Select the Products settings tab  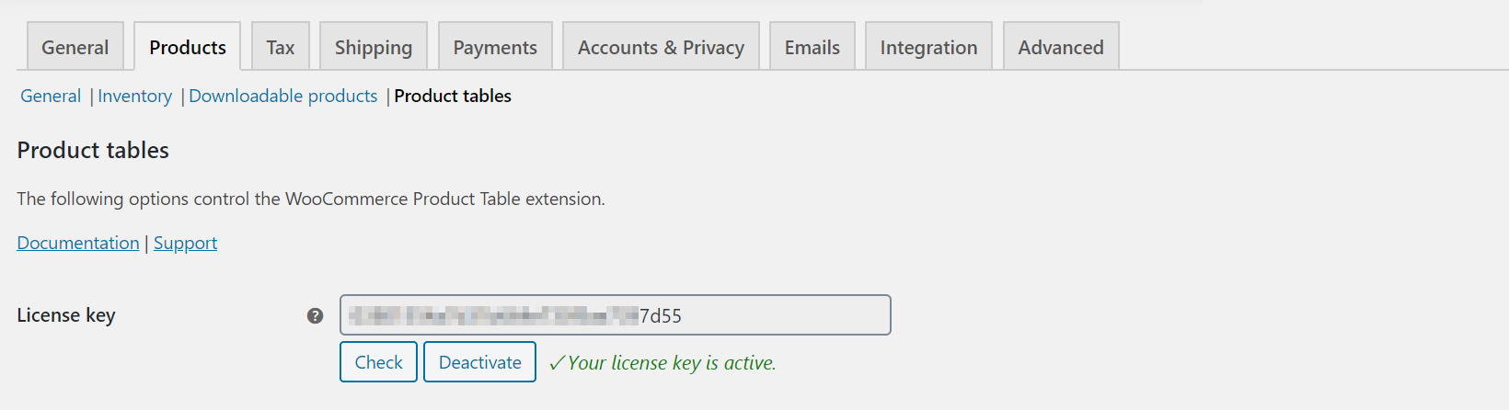[x=188, y=47]
